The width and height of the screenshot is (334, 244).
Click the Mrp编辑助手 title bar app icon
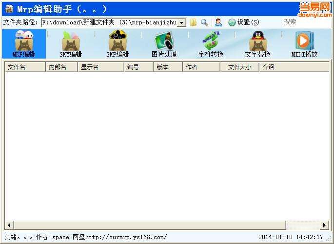(9, 9)
